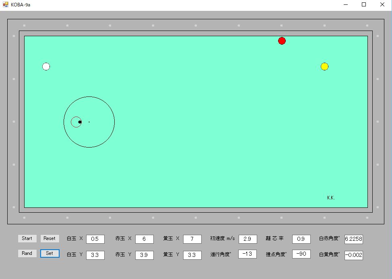Screen dimensions: 392x279
Task: Focus the 白玉 Y input field
Action: [x=95, y=255]
